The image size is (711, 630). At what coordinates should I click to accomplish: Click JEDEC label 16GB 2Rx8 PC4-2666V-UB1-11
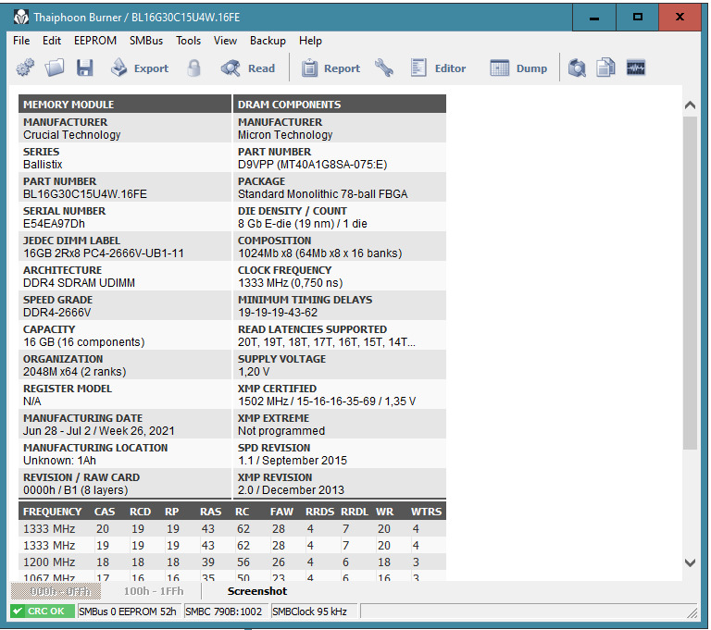(104, 253)
